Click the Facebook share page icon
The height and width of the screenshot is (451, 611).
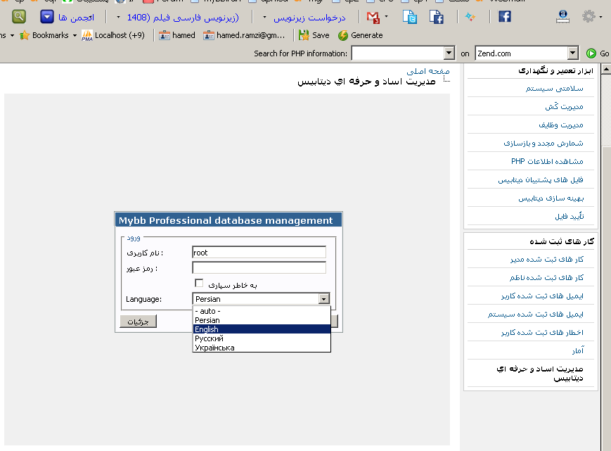point(436,17)
